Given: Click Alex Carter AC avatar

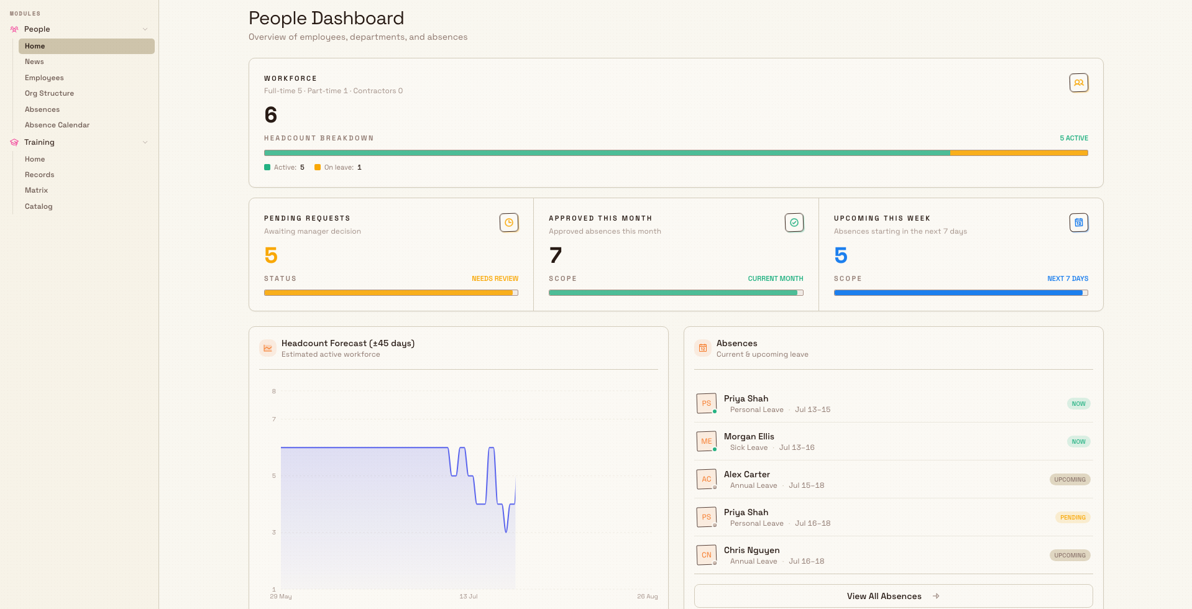Looking at the screenshot, I should click(707, 479).
